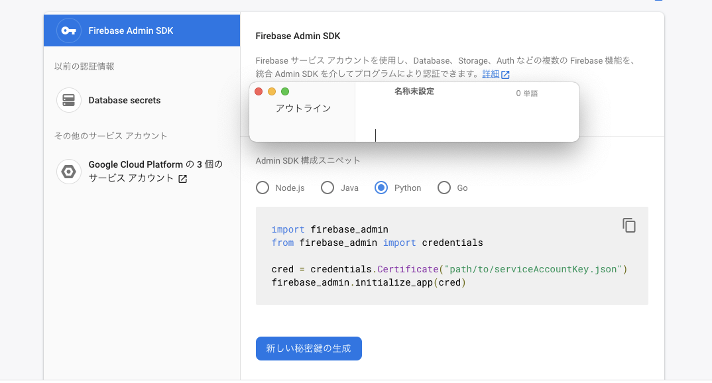Click the Go label text
The image size is (712, 383).
point(462,188)
